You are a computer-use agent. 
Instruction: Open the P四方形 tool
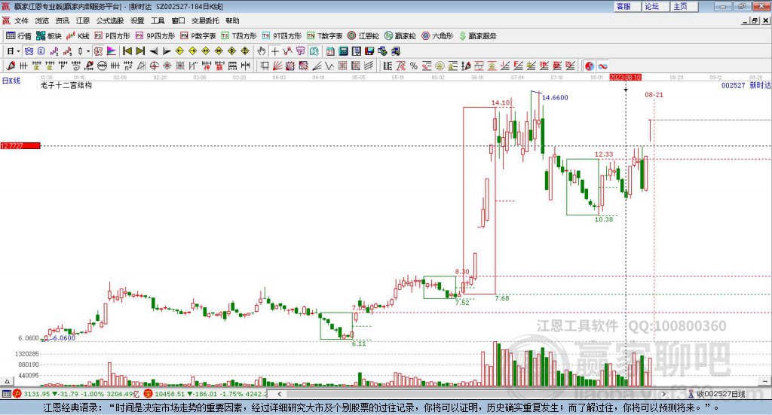[112, 36]
